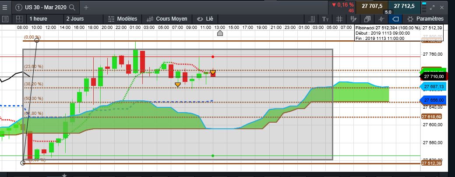455x177 pixels.
Task: Open the 2 Jours period dropdown
Action: [x=76, y=19]
